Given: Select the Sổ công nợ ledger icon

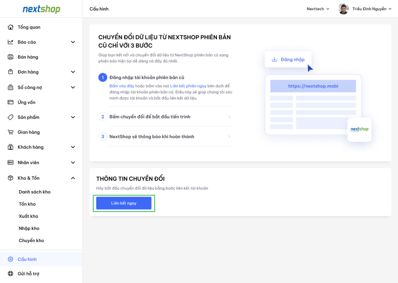Looking at the screenshot, I should pos(10,87).
